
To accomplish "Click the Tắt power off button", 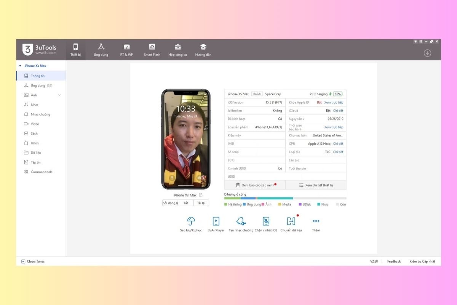I will tap(186, 203).
